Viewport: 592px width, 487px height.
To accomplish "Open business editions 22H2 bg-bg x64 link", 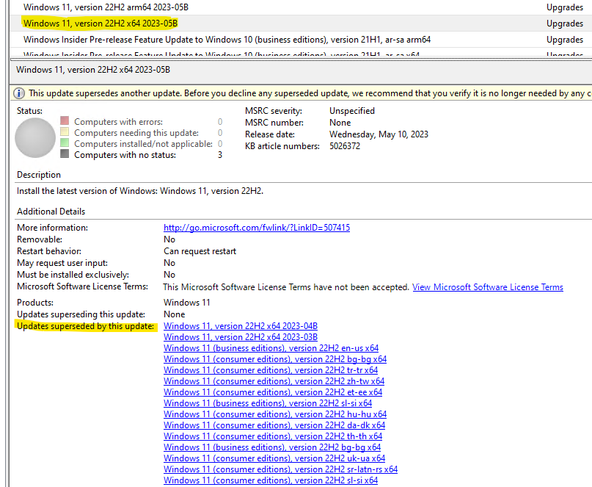I will point(272,447).
